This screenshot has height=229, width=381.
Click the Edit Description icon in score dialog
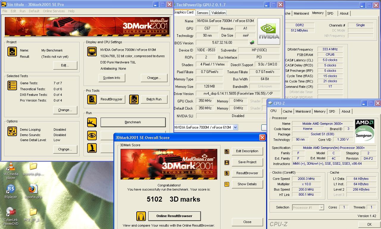click(x=227, y=151)
